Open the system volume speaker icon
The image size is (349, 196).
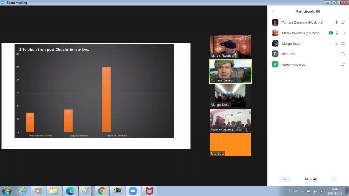tap(314, 191)
